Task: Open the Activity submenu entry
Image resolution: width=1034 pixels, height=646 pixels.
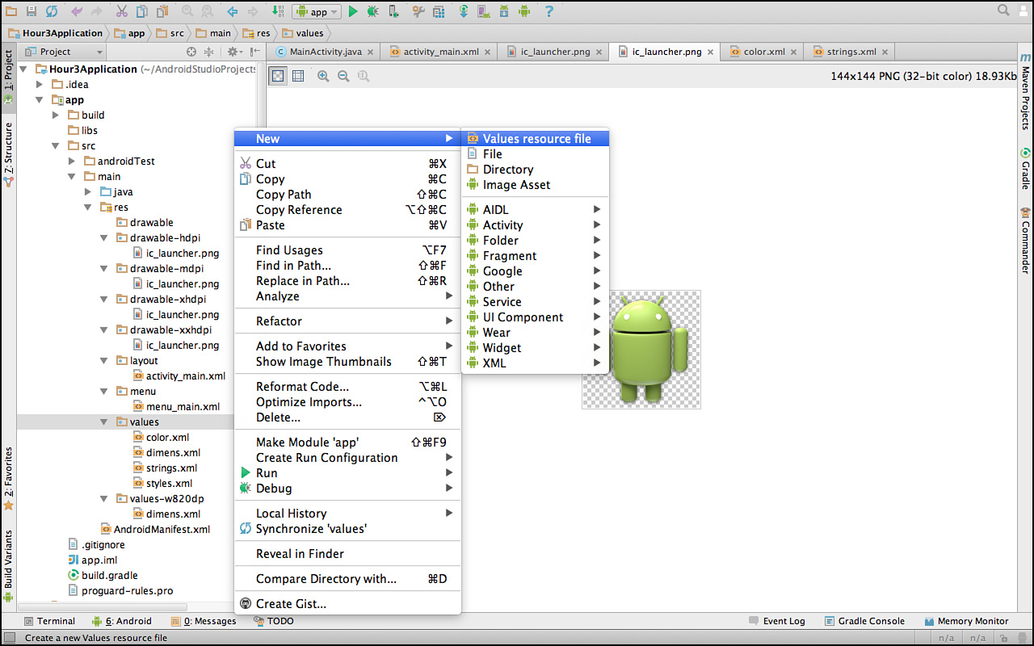Action: [x=535, y=225]
